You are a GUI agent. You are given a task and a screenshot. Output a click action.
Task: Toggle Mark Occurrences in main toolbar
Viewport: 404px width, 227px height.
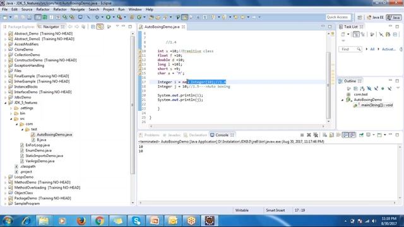[x=185, y=17]
